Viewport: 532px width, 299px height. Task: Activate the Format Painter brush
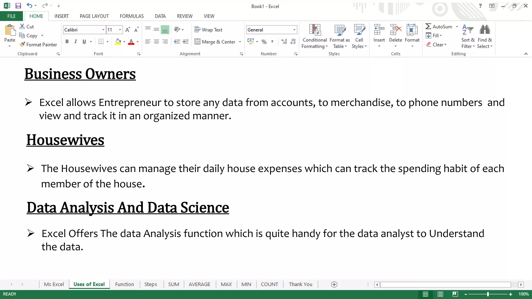[x=38, y=45]
